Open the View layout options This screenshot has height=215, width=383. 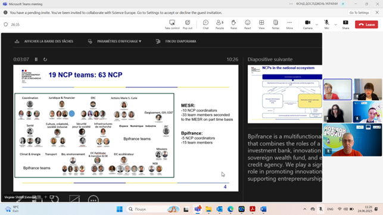pos(261,24)
